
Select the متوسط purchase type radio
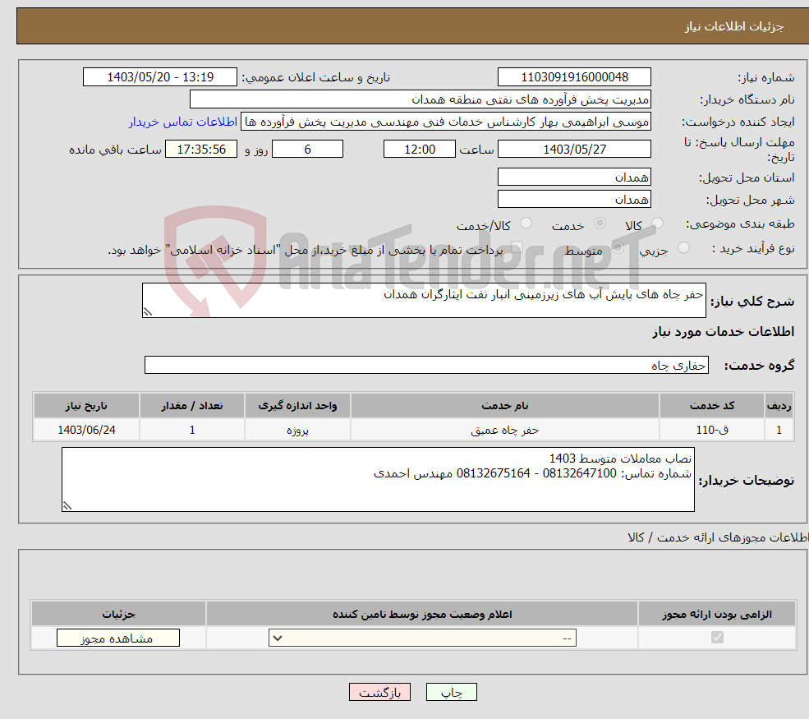coord(618,248)
